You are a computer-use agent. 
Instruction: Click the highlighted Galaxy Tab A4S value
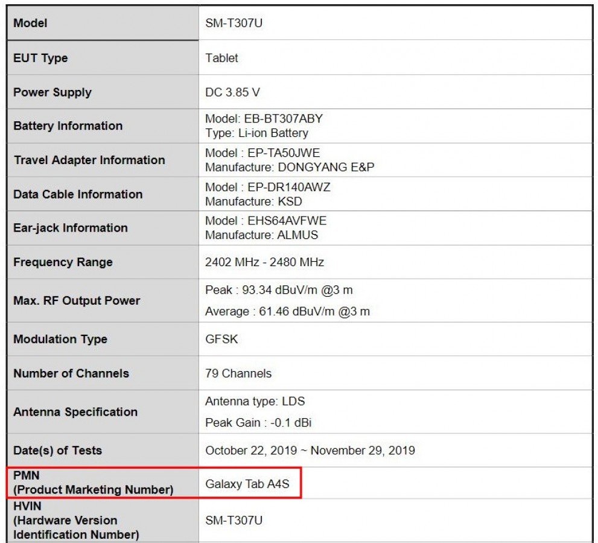[249, 483]
